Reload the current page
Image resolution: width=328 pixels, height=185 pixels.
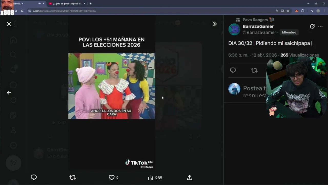(16, 11)
